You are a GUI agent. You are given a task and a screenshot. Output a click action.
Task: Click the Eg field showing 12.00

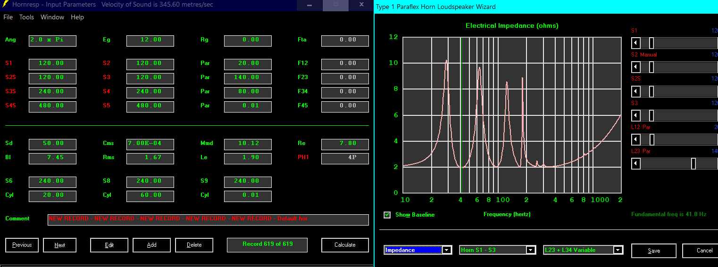click(x=150, y=40)
